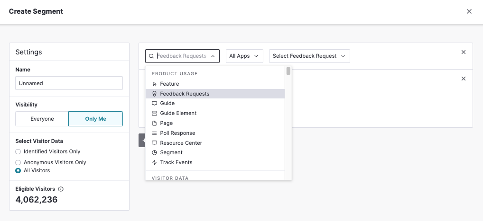Set visibility to Only Me
The width and height of the screenshot is (483, 221).
point(95,119)
